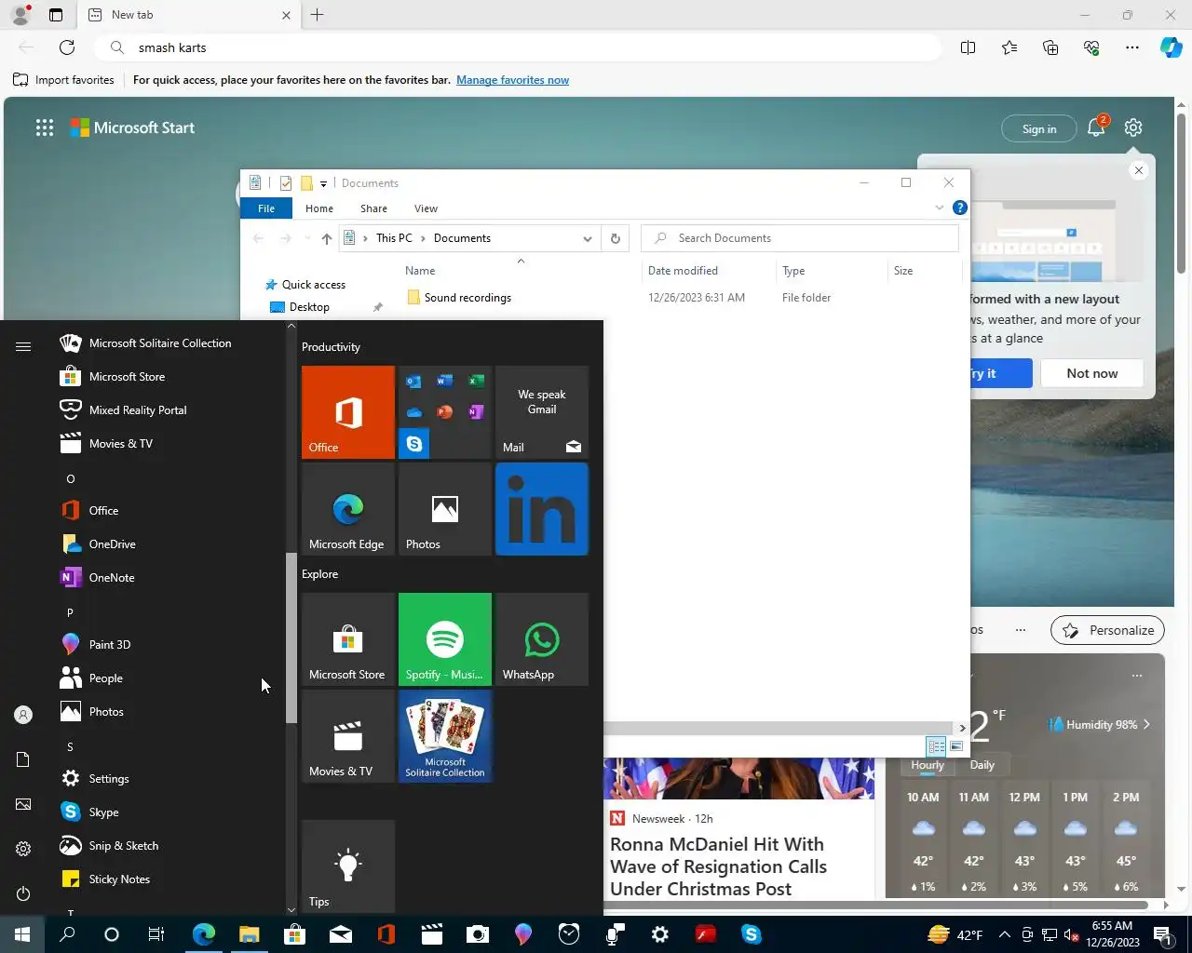Open Pictures from the Start menu left rail
The image size is (1192, 953).
click(x=23, y=804)
